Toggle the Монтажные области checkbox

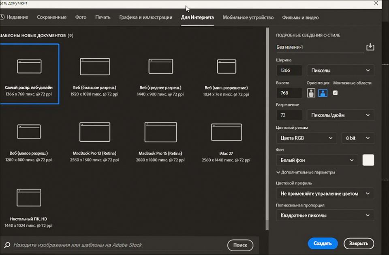[x=335, y=93]
